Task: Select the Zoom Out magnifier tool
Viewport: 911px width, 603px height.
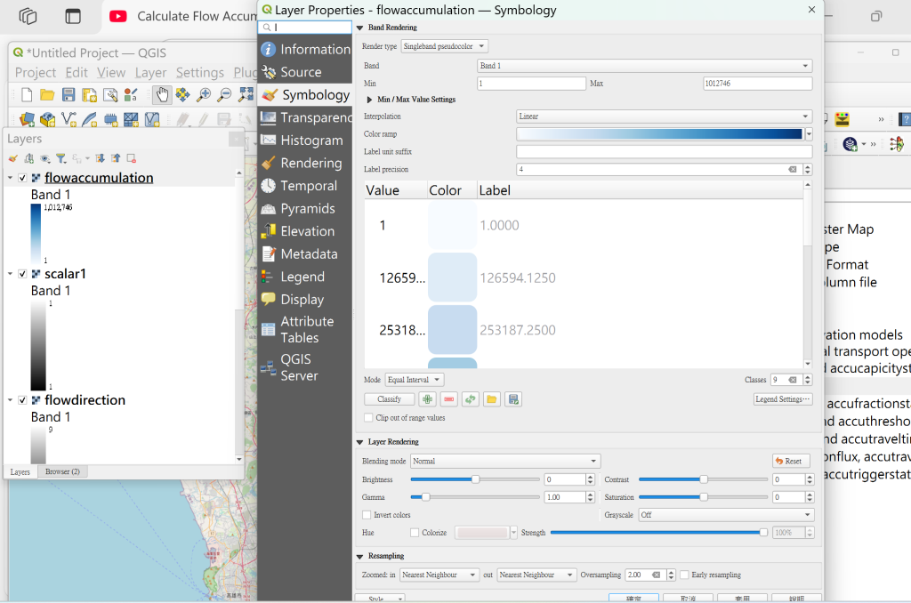Action: click(x=224, y=94)
